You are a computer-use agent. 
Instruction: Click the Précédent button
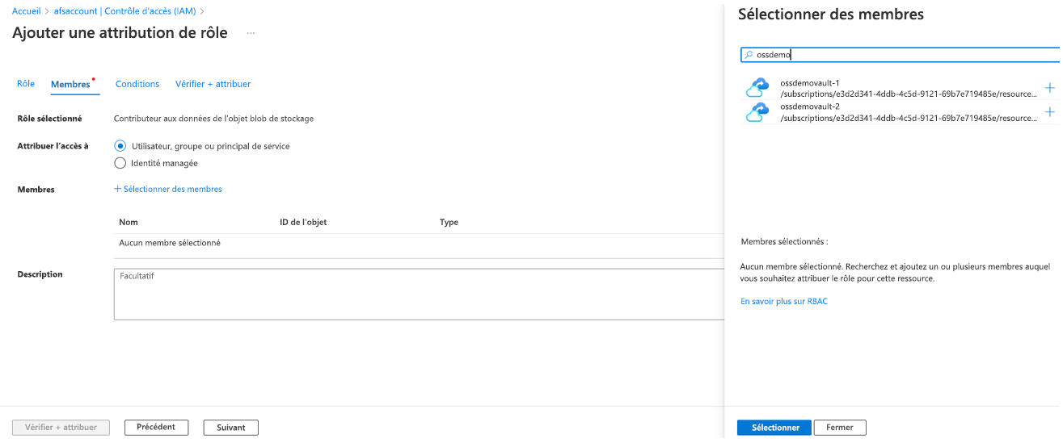pos(156,428)
